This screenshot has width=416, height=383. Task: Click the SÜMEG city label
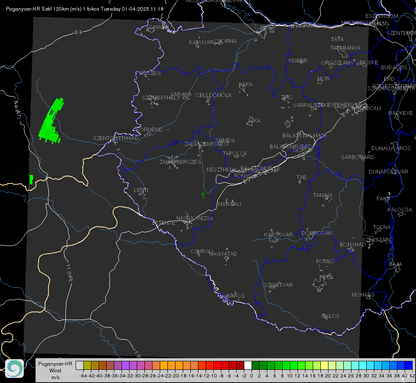point(225,140)
